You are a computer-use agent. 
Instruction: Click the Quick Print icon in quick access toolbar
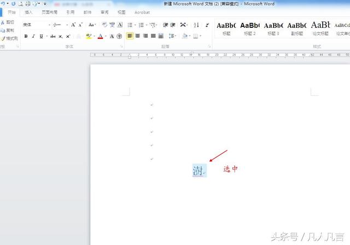click(x=28, y=4)
